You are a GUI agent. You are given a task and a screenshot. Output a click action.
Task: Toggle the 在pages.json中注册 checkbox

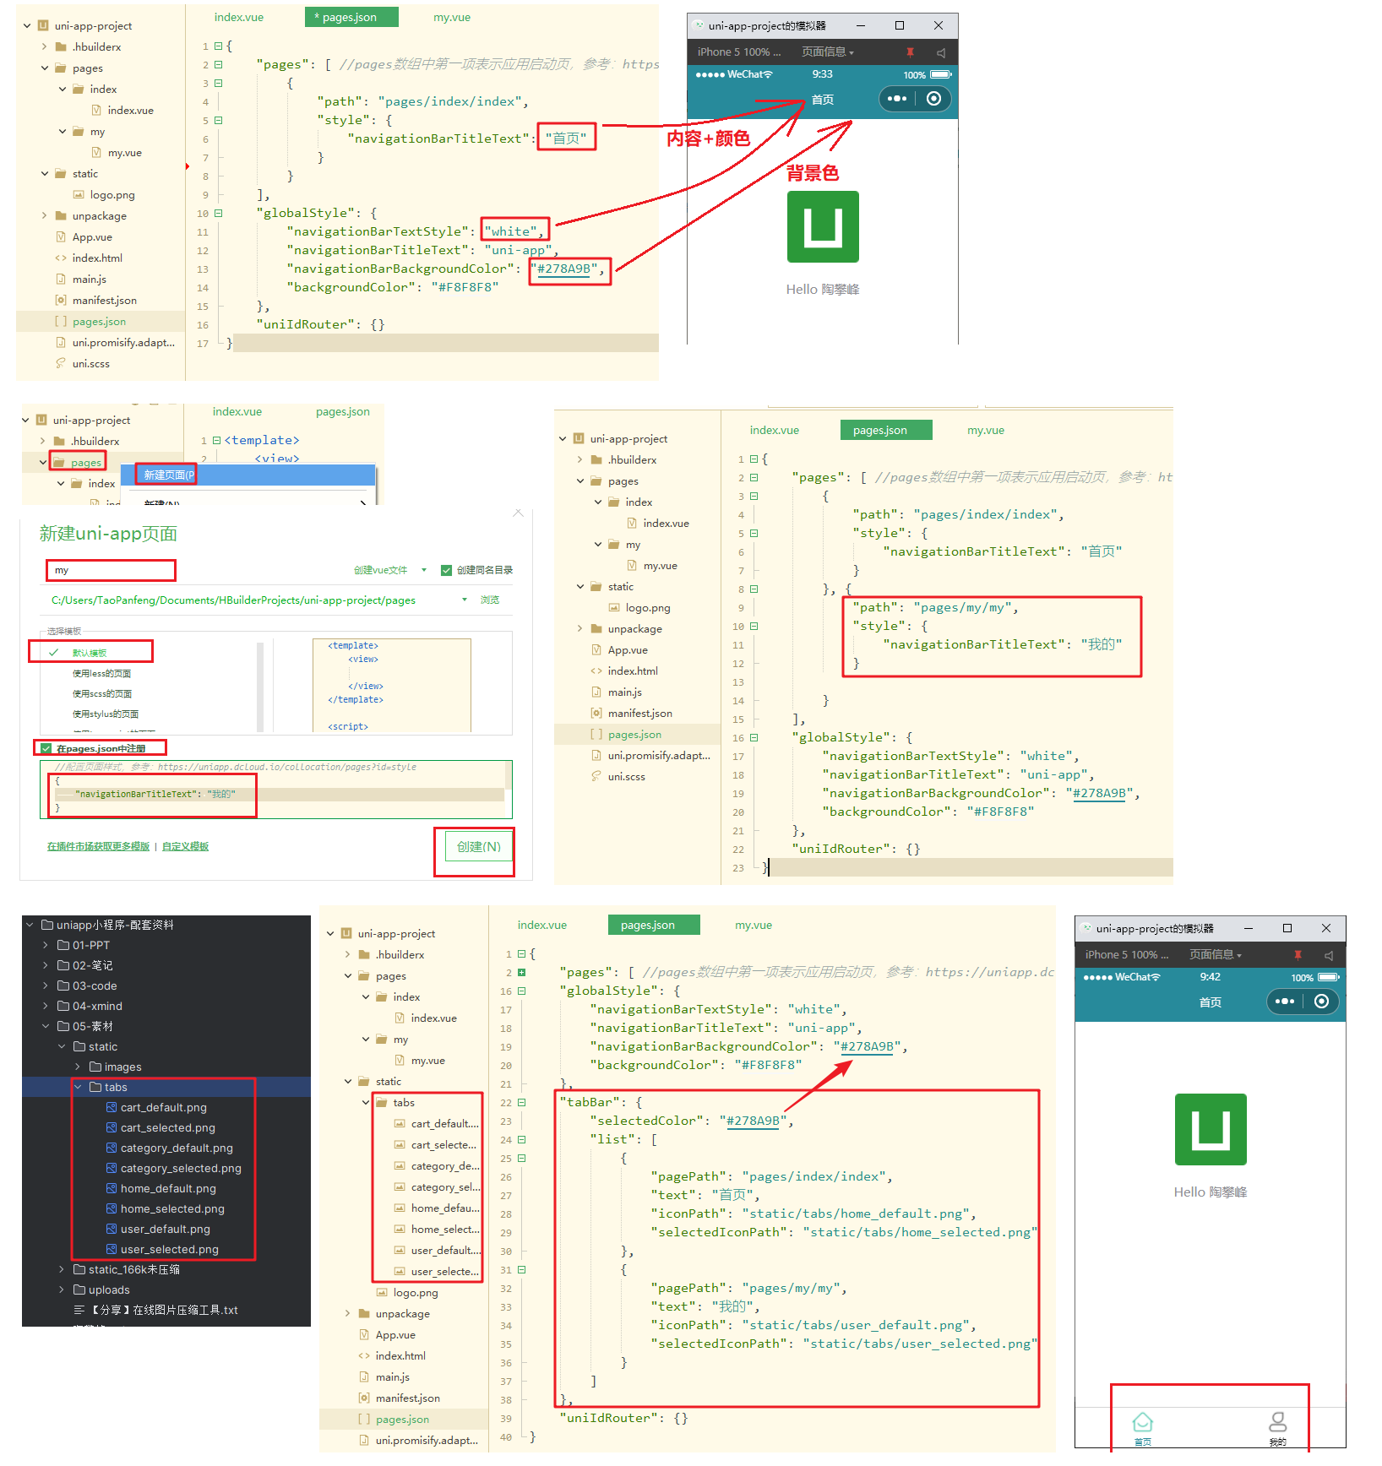46,748
